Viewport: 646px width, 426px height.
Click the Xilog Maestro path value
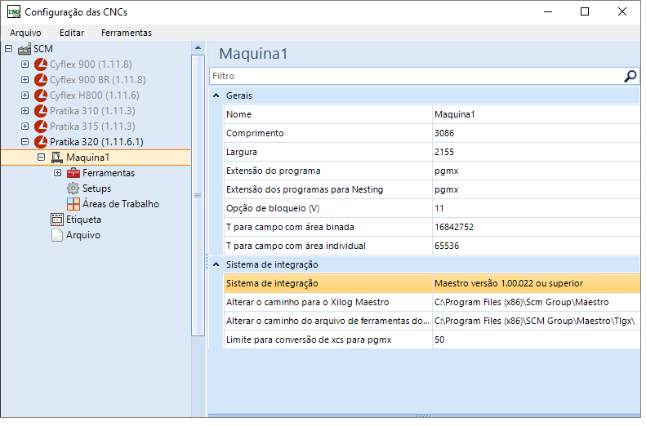[x=536, y=303]
